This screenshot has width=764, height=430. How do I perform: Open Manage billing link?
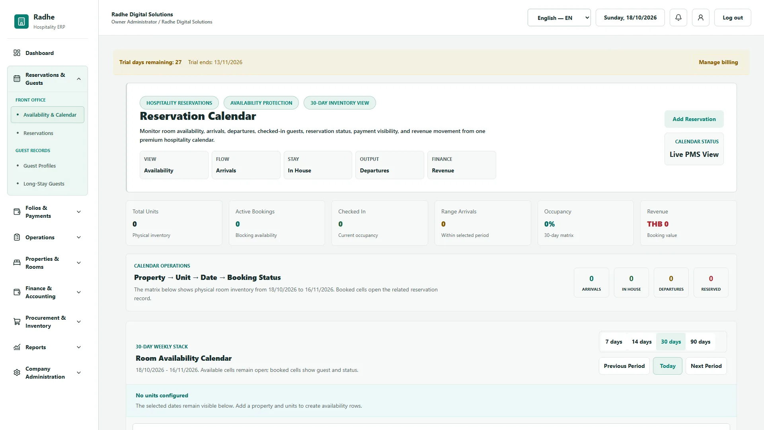pos(718,62)
